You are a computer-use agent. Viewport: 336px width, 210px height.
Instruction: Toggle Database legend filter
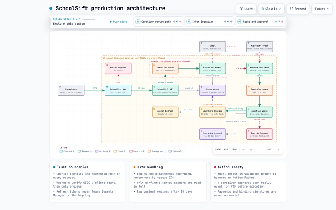(103, 151)
